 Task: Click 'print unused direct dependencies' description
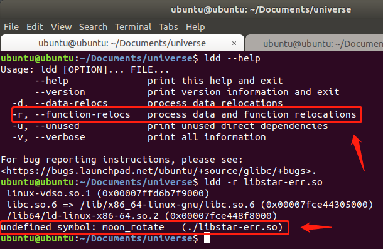point(238,126)
